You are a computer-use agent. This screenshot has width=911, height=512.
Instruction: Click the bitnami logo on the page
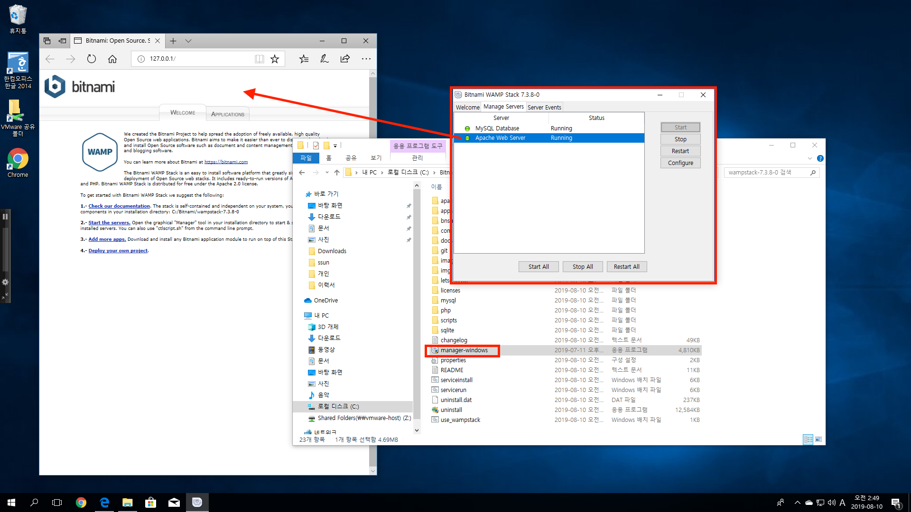click(x=80, y=87)
